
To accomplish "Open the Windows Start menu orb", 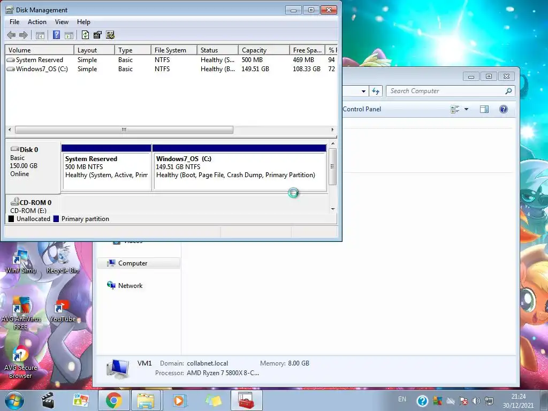I will pyautogui.click(x=14, y=400).
